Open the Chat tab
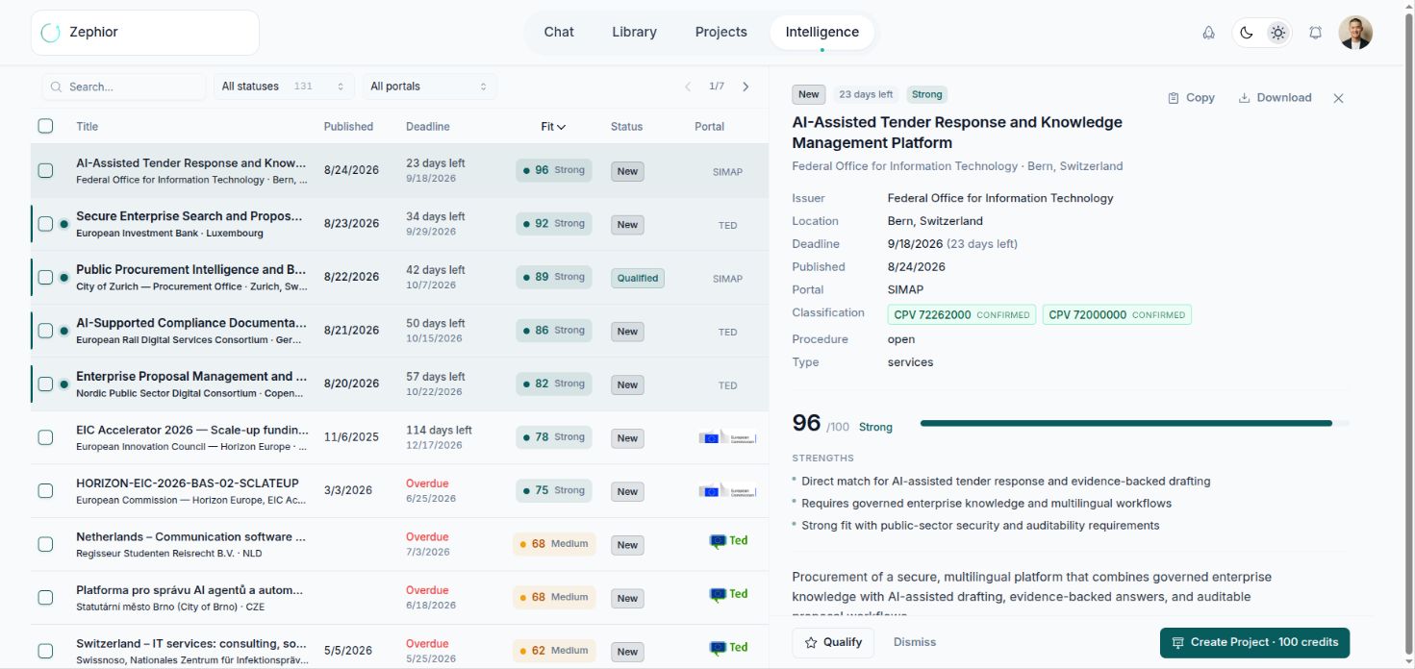 [559, 32]
